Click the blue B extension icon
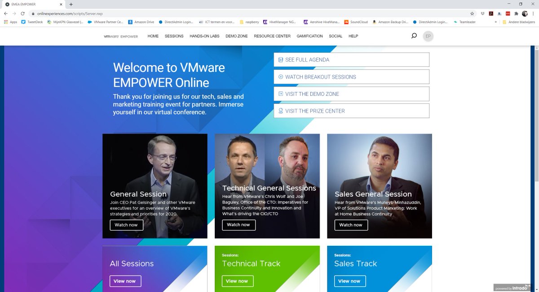539x292 pixels. 499,13
